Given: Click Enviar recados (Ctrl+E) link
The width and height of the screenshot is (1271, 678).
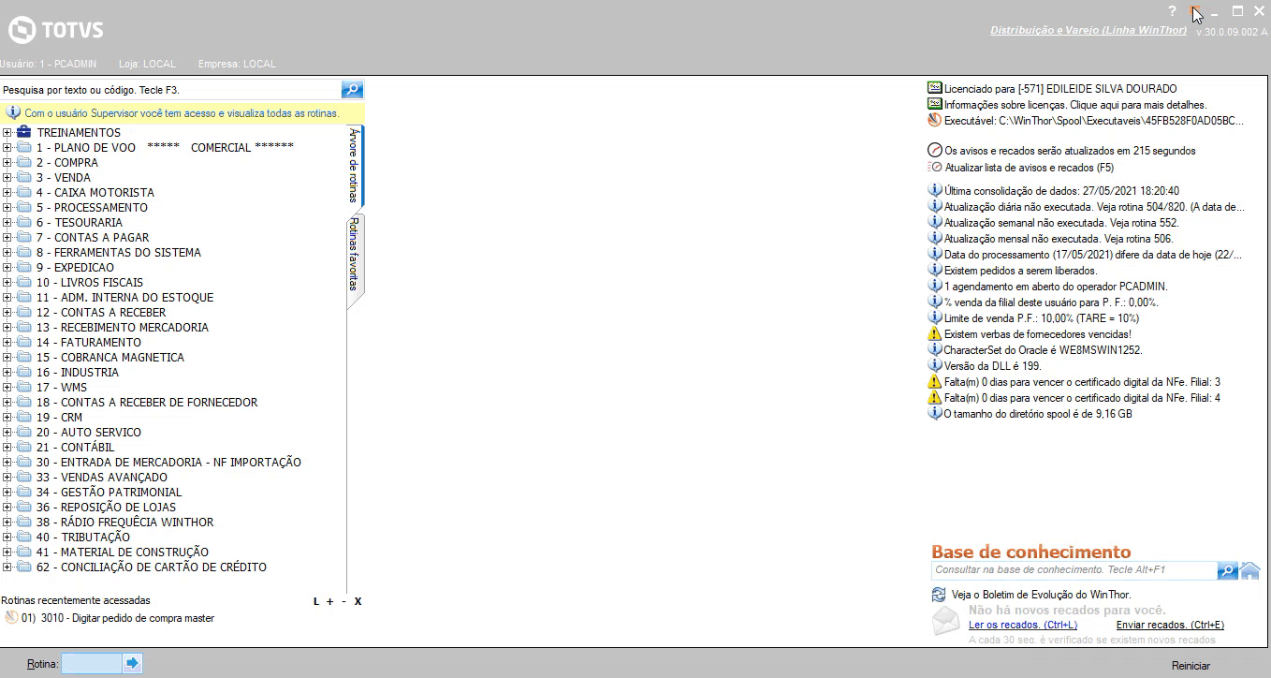Looking at the screenshot, I should point(1170,625).
